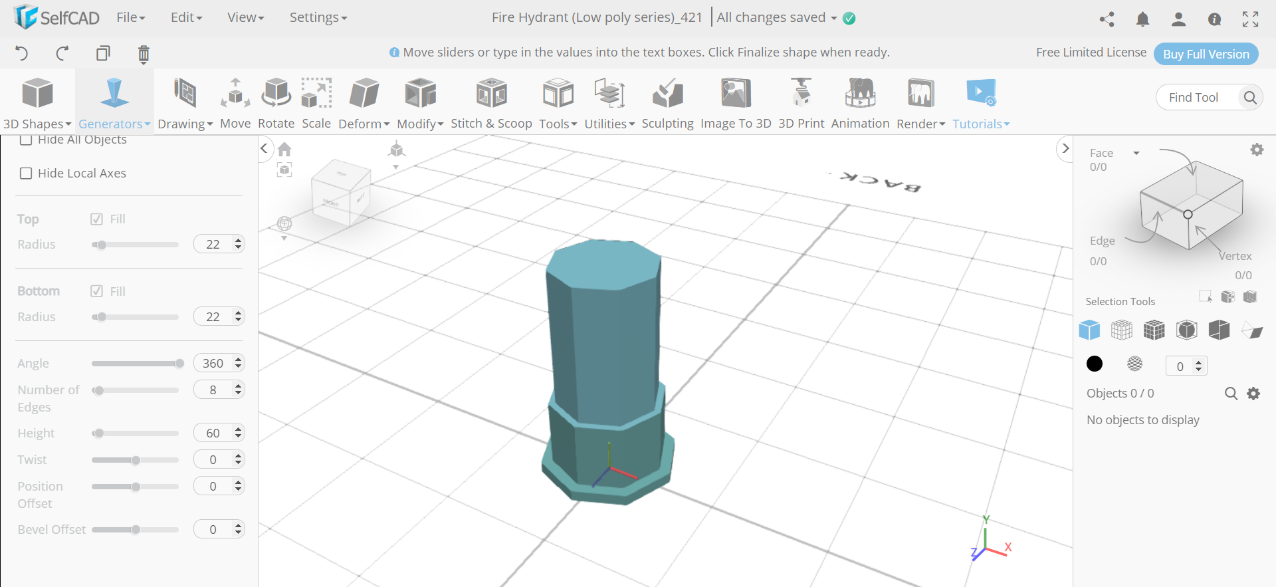The height and width of the screenshot is (587, 1276).
Task: Open the Tutorials dropdown
Action: [981, 103]
